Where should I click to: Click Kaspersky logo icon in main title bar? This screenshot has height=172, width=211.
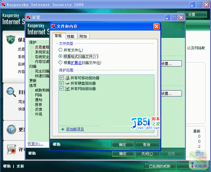tap(3, 4)
